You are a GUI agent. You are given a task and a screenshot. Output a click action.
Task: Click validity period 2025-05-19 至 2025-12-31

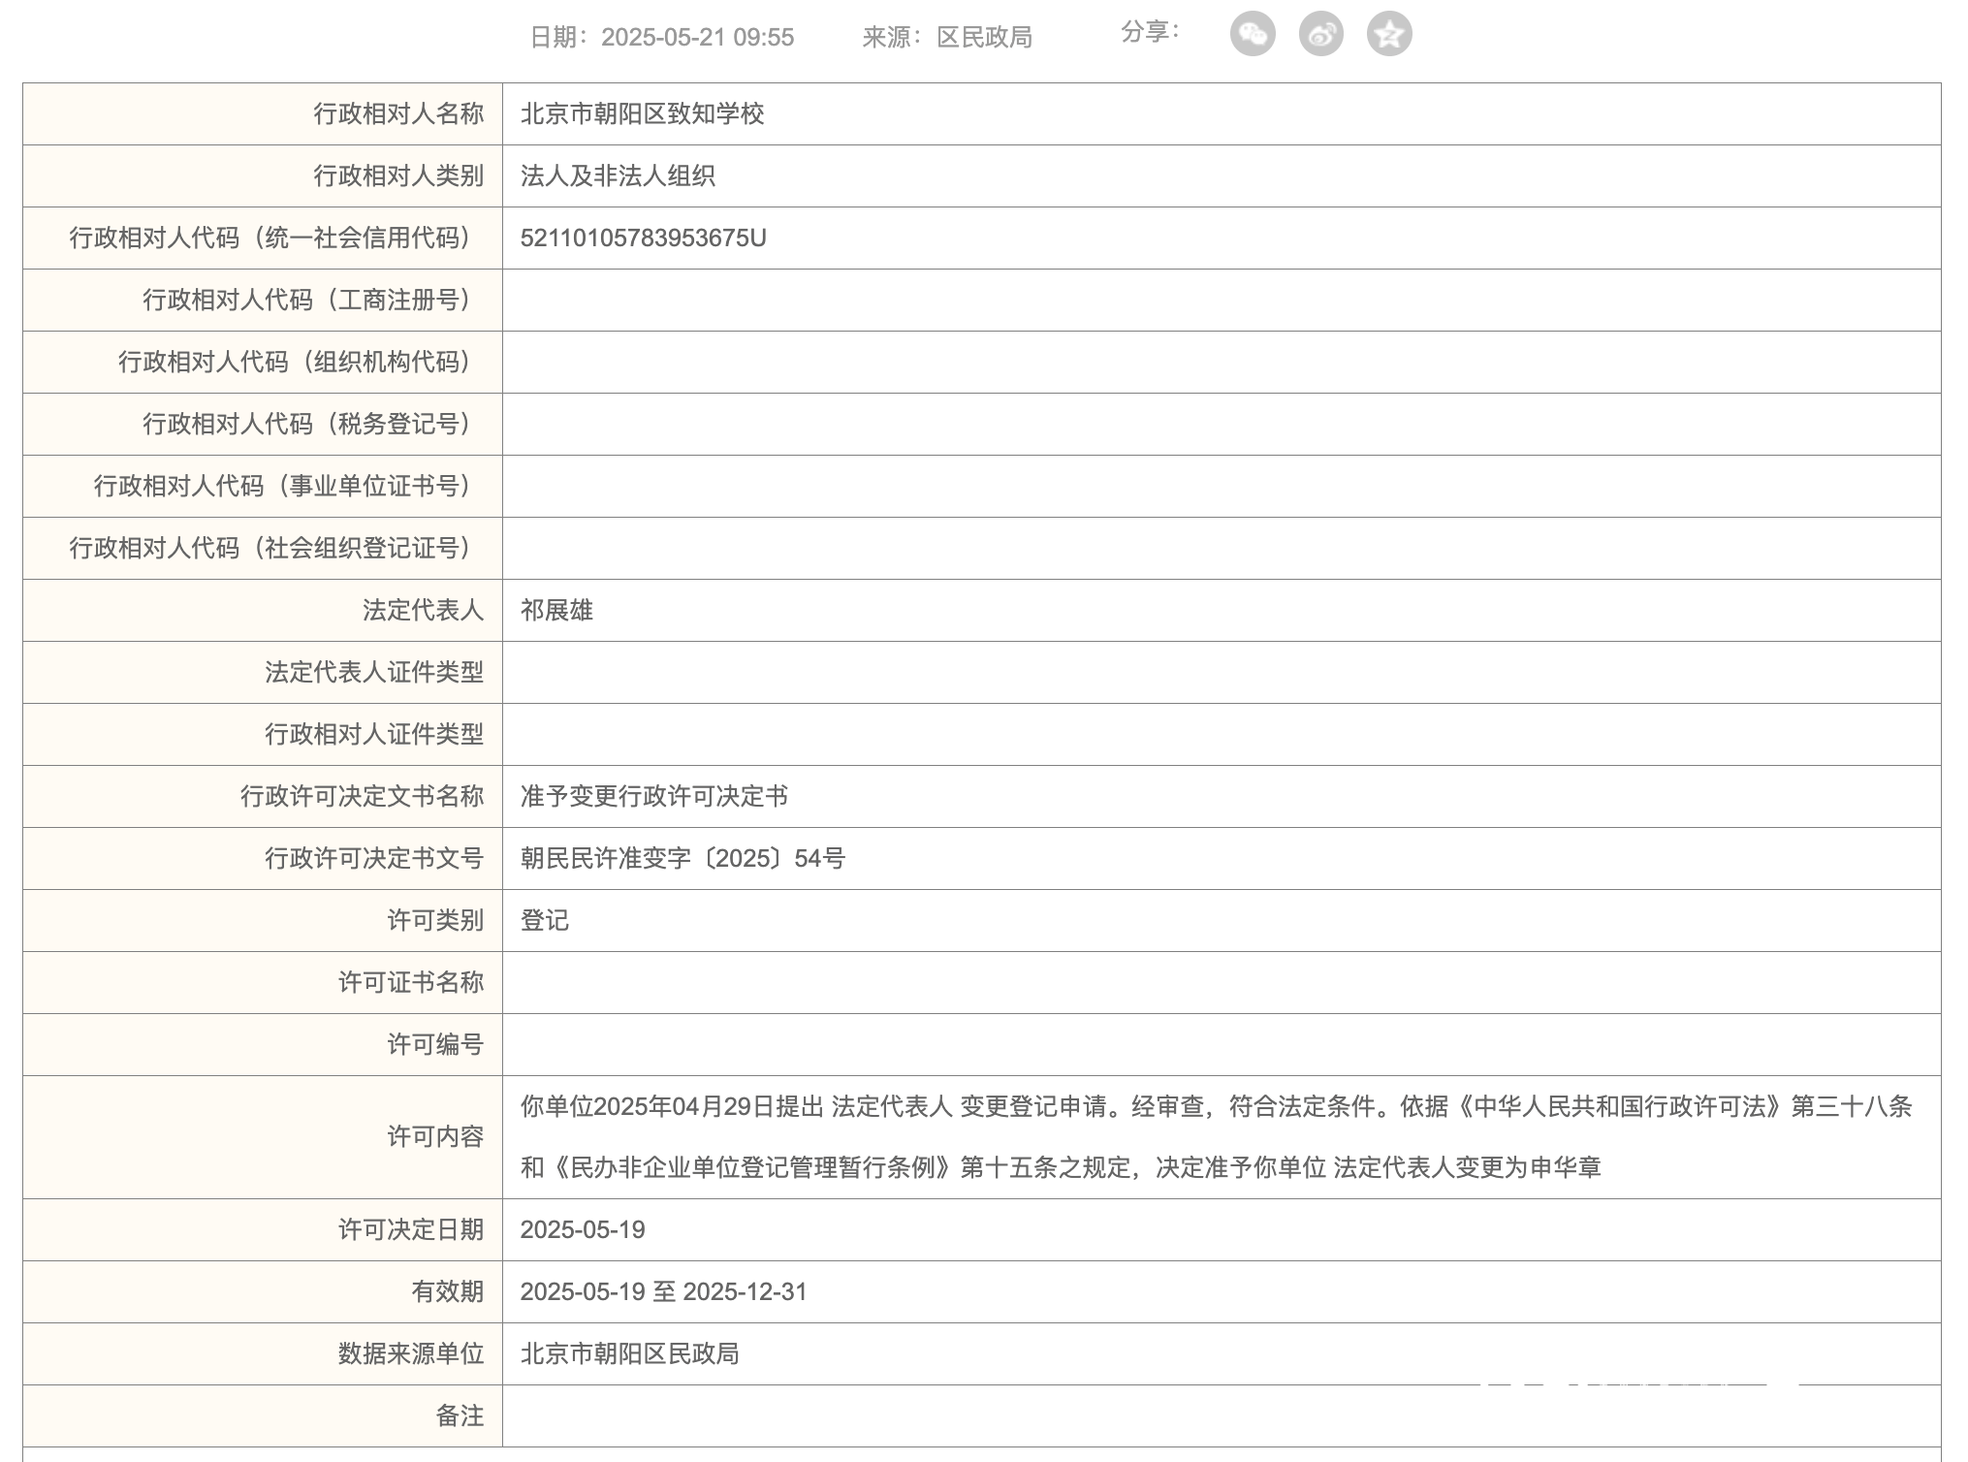(x=663, y=1291)
